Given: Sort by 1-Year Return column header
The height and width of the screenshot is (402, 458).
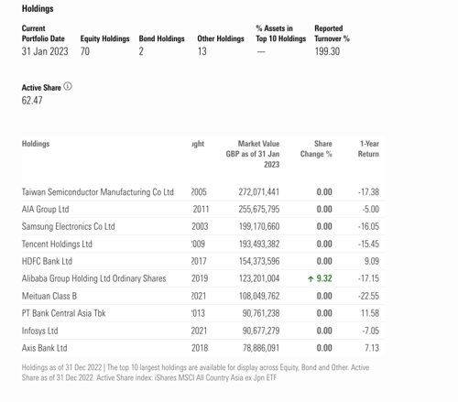Looking at the screenshot, I should 368,149.
